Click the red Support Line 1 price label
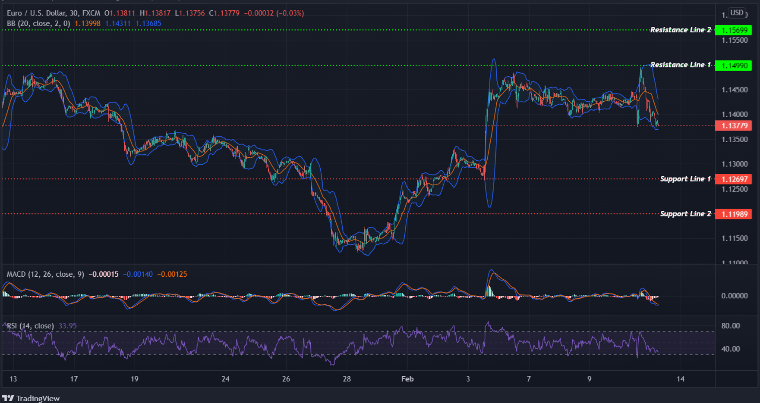This screenshot has height=403, width=760. pyautogui.click(x=735, y=179)
